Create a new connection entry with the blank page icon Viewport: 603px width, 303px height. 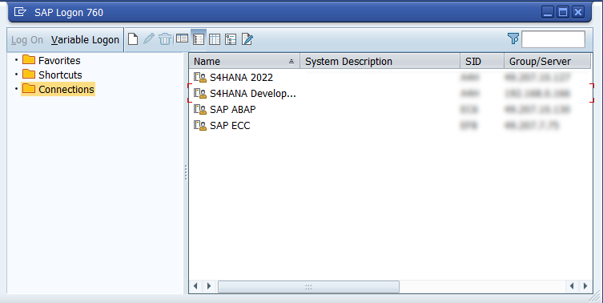point(133,39)
